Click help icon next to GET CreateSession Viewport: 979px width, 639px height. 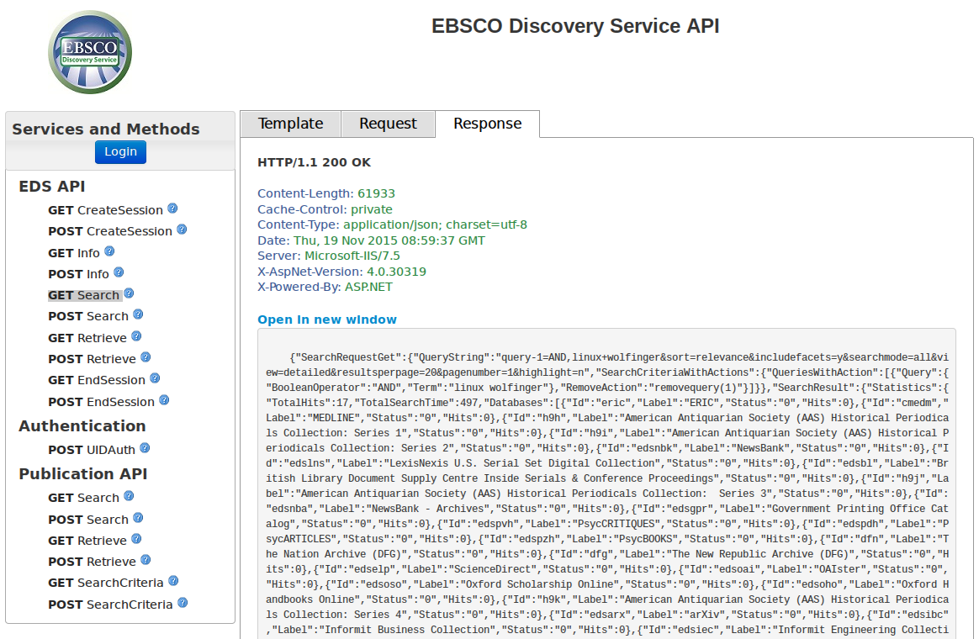(x=172, y=209)
